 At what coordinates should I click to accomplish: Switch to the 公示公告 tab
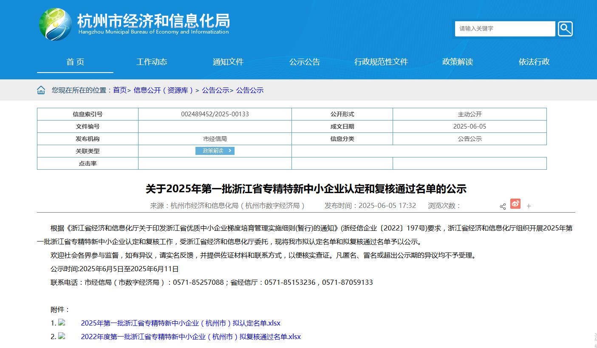pyautogui.click(x=305, y=62)
